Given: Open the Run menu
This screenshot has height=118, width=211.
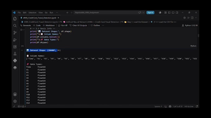Looking at the screenshot, I should pos(52,13).
